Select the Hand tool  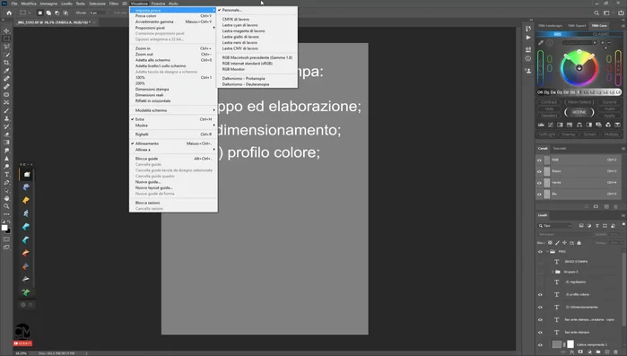[x=6, y=198]
